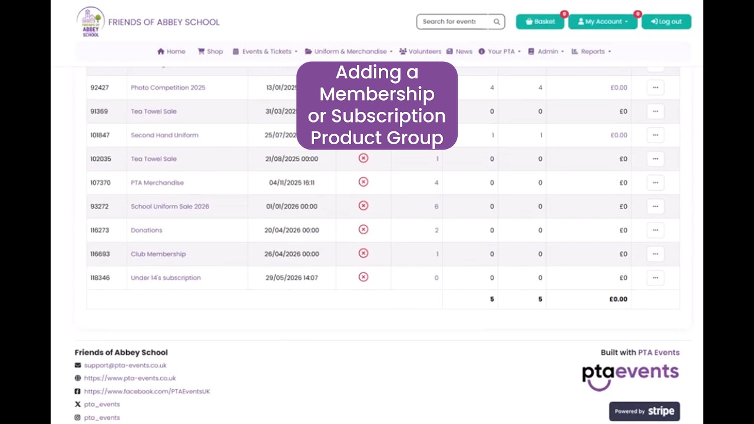Click date 20/04/2026 00:00 in Donations row
The height and width of the screenshot is (424, 754).
click(x=292, y=230)
